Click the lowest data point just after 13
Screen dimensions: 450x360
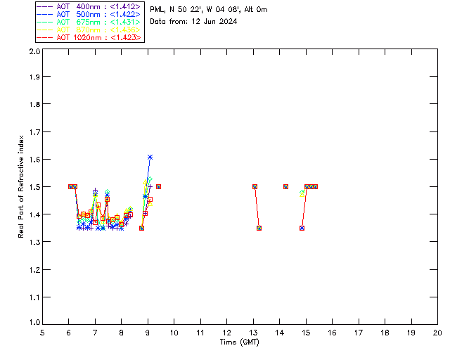[x=259, y=229]
